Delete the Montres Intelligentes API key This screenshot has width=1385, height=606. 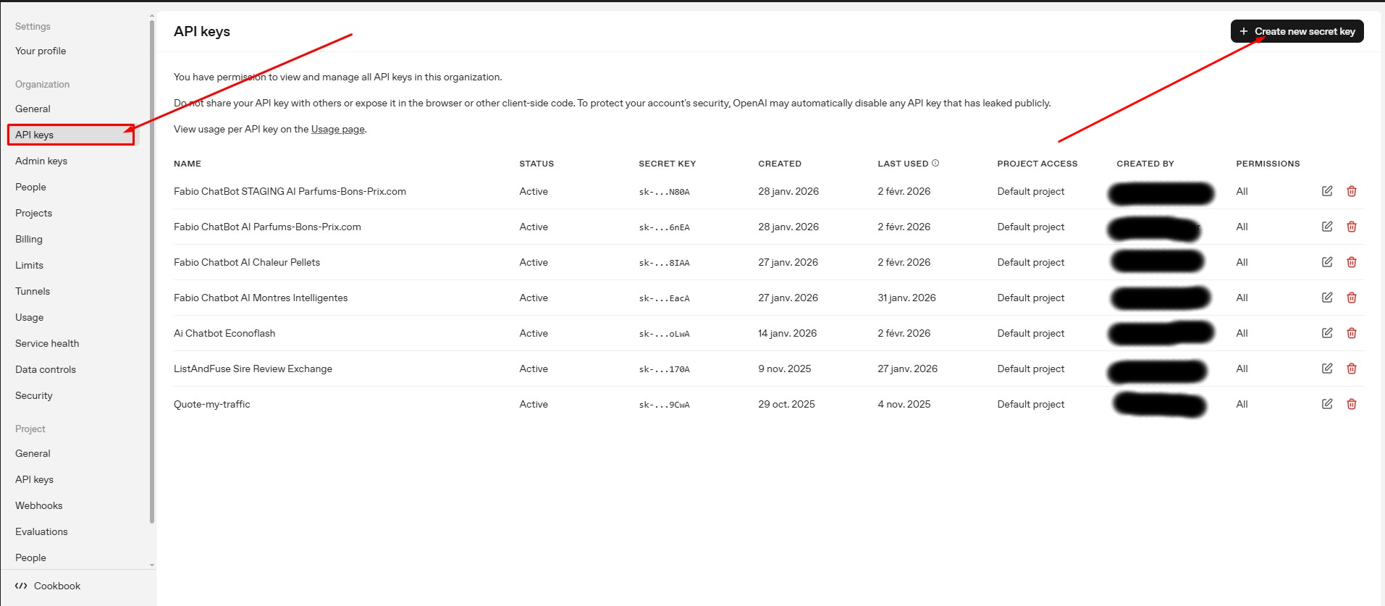(1351, 298)
